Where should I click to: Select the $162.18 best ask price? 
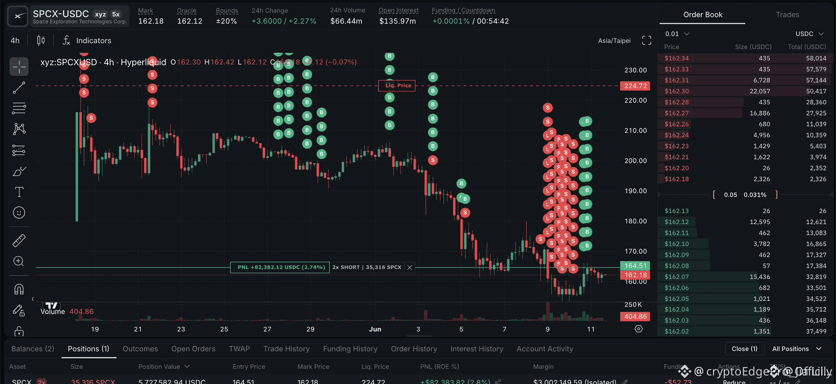coord(676,179)
